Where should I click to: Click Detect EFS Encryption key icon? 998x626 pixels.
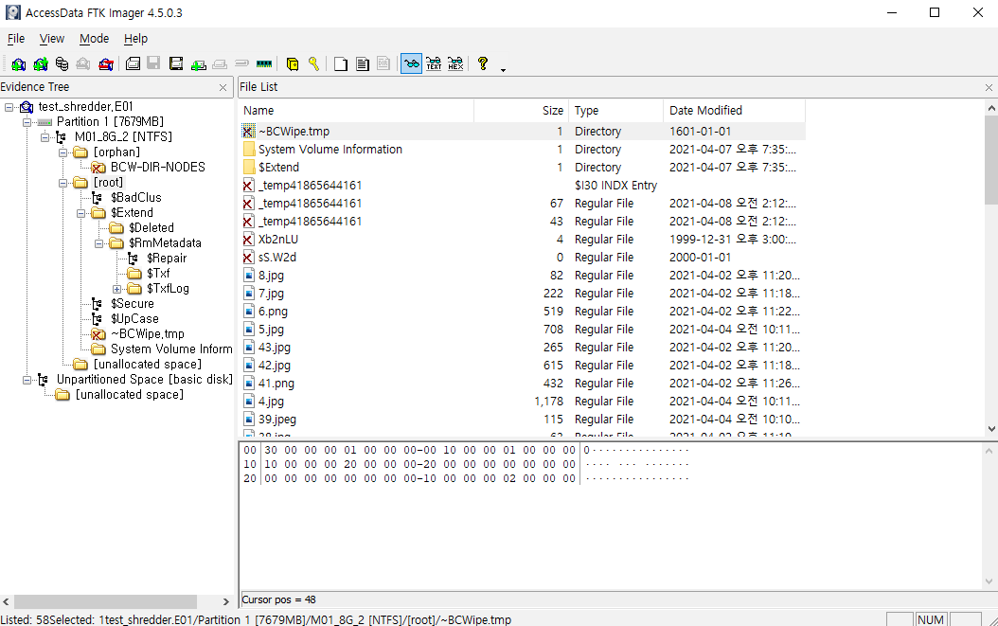coord(313,63)
